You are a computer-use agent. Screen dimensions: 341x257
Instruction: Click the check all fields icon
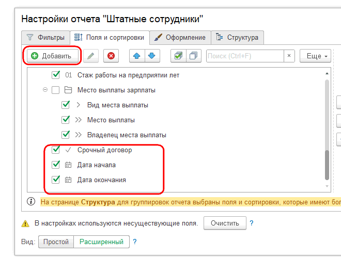click(x=178, y=56)
